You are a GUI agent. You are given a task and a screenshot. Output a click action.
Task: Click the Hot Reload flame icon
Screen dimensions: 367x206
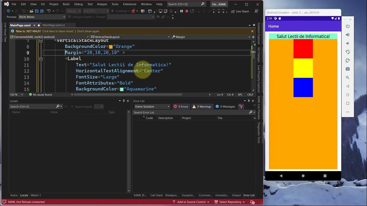point(133,11)
